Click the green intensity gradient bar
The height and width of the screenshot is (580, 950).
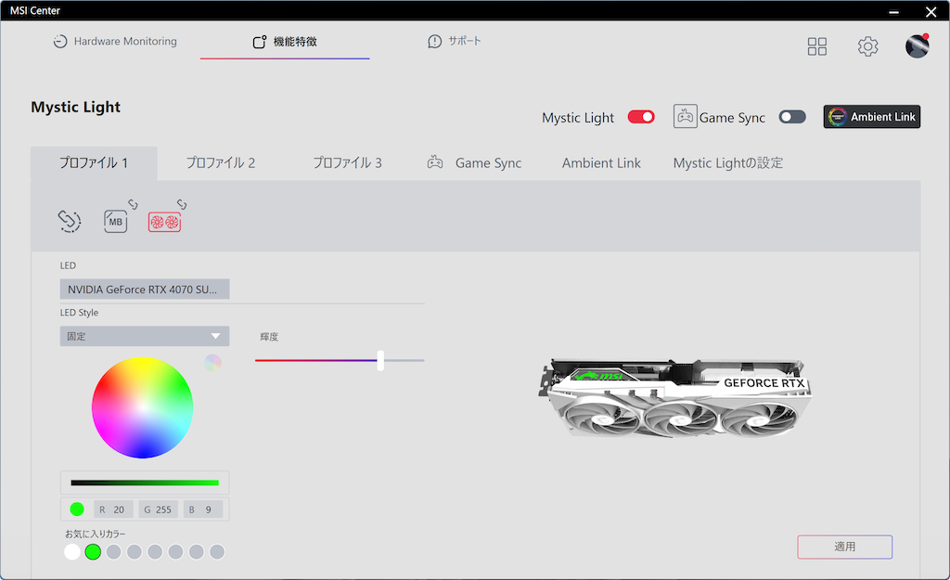145,483
